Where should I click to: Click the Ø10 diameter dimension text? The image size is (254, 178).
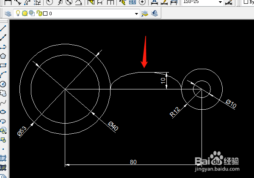pos(231,104)
